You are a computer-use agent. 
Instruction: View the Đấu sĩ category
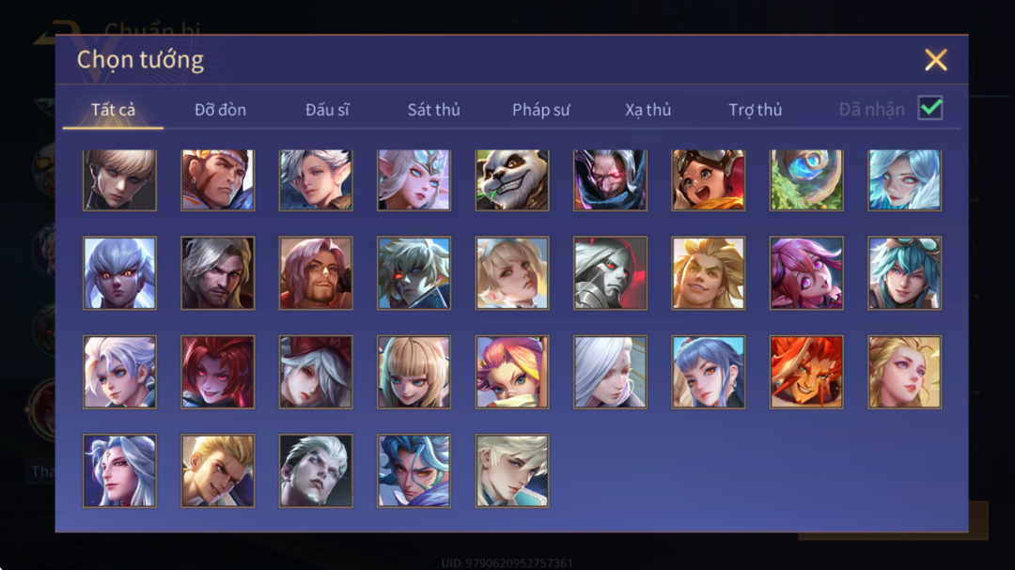[327, 110]
